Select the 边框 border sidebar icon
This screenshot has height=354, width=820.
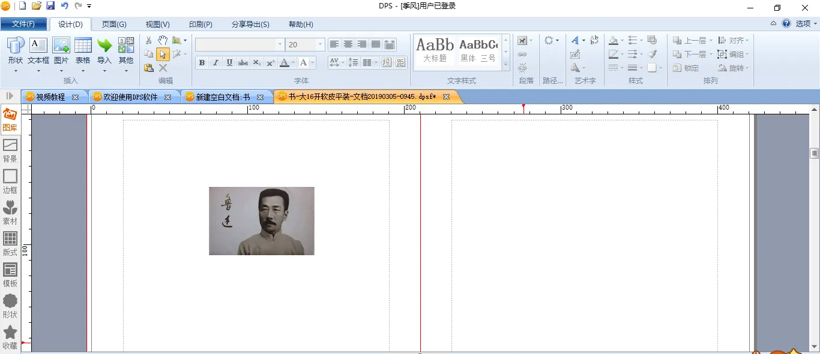point(10,181)
